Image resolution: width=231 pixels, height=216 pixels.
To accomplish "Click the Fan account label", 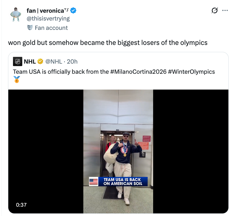I will (51, 28).
